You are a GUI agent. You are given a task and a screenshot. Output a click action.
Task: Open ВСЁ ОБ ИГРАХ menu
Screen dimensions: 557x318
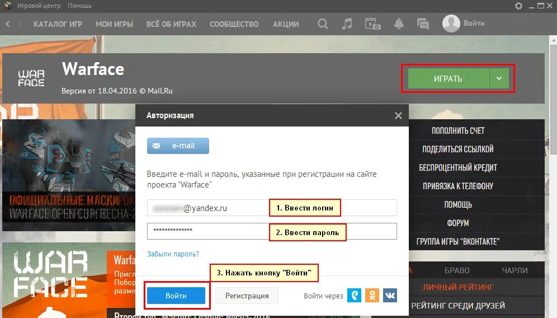(171, 24)
